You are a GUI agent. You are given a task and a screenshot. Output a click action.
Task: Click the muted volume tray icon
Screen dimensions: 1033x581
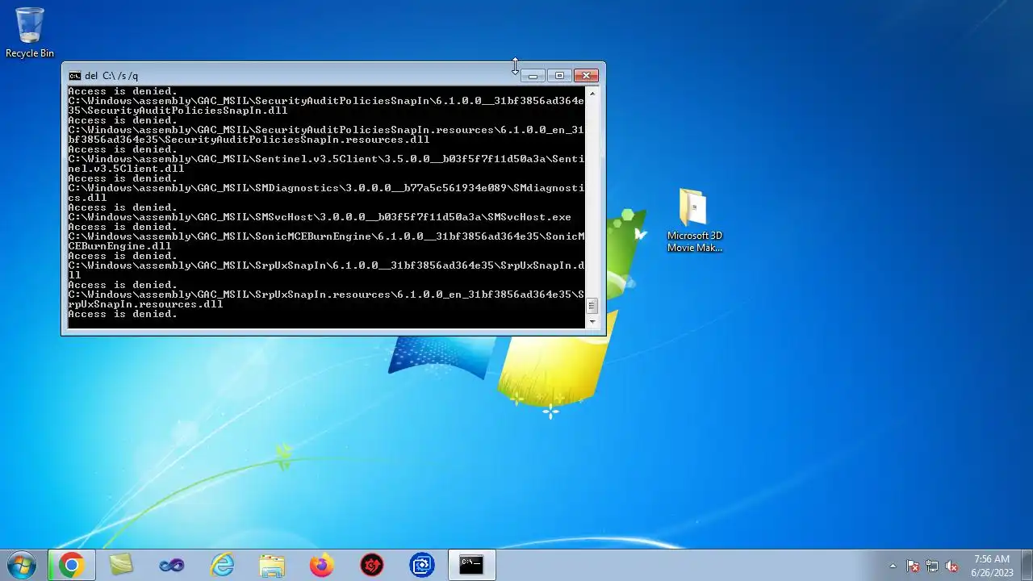click(951, 566)
